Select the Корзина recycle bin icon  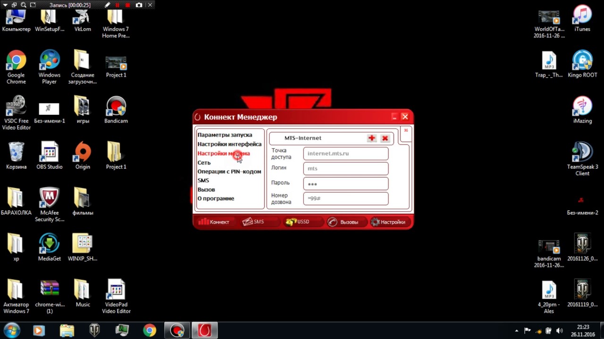[16, 156]
